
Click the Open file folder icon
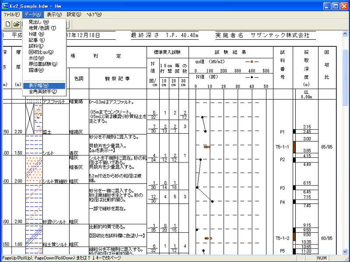16,24
